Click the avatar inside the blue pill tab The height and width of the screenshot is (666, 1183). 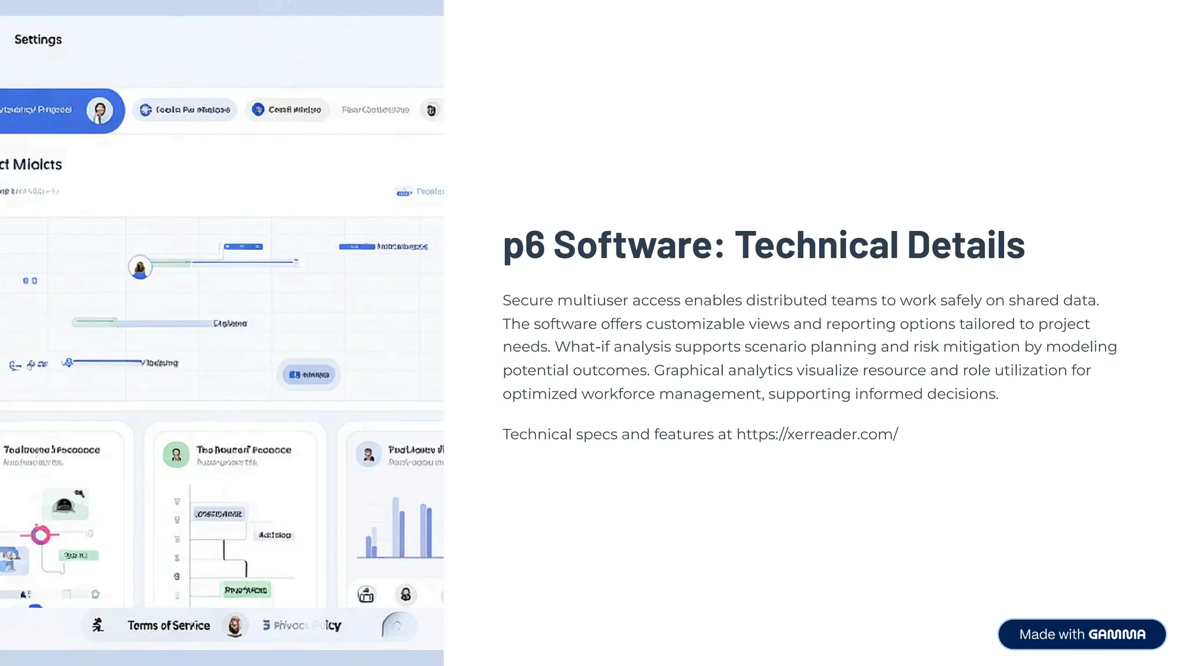click(100, 110)
